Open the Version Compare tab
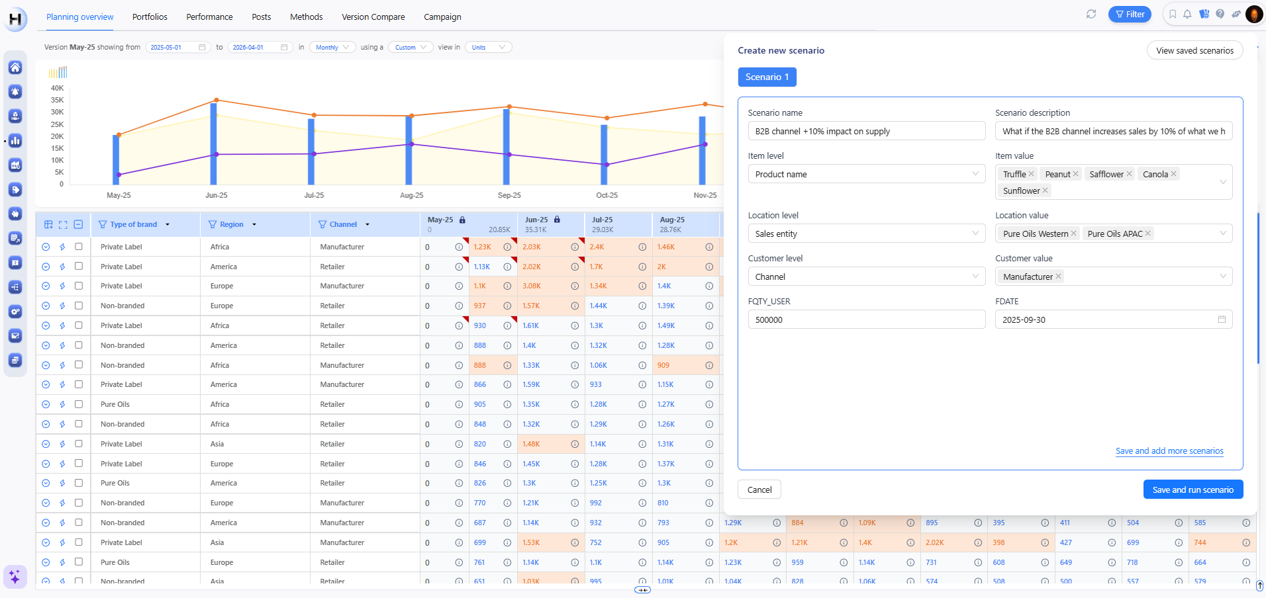1266x598 pixels. pyautogui.click(x=373, y=17)
